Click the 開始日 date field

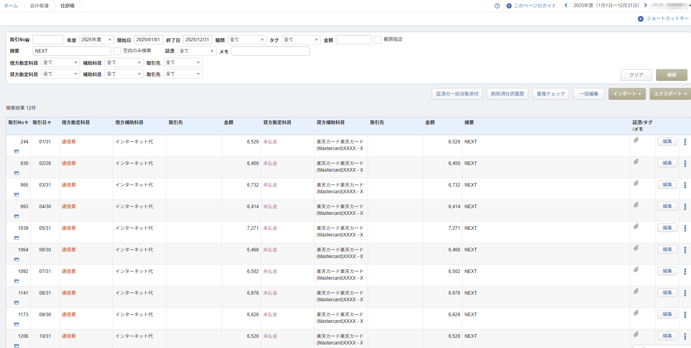148,40
